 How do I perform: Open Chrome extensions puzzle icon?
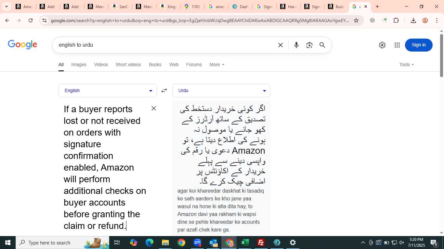tap(396, 20)
